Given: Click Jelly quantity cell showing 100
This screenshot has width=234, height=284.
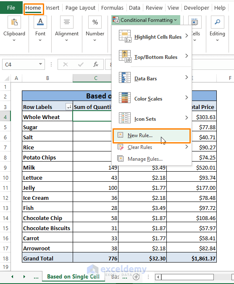Looking at the screenshot, I should tap(95, 188).
